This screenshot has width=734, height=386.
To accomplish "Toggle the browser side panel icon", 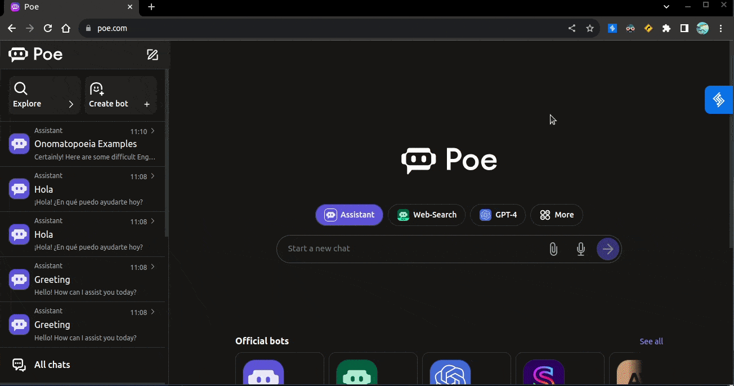I will click(x=684, y=28).
